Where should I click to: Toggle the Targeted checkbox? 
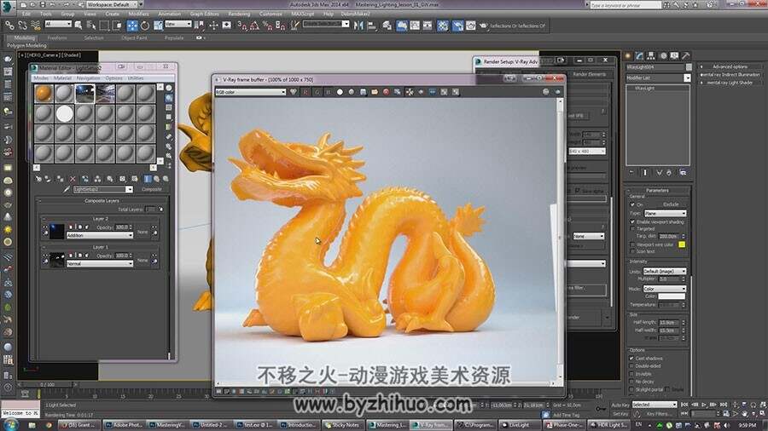[632, 228]
